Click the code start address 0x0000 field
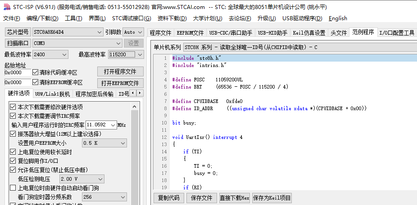 point(18,72)
